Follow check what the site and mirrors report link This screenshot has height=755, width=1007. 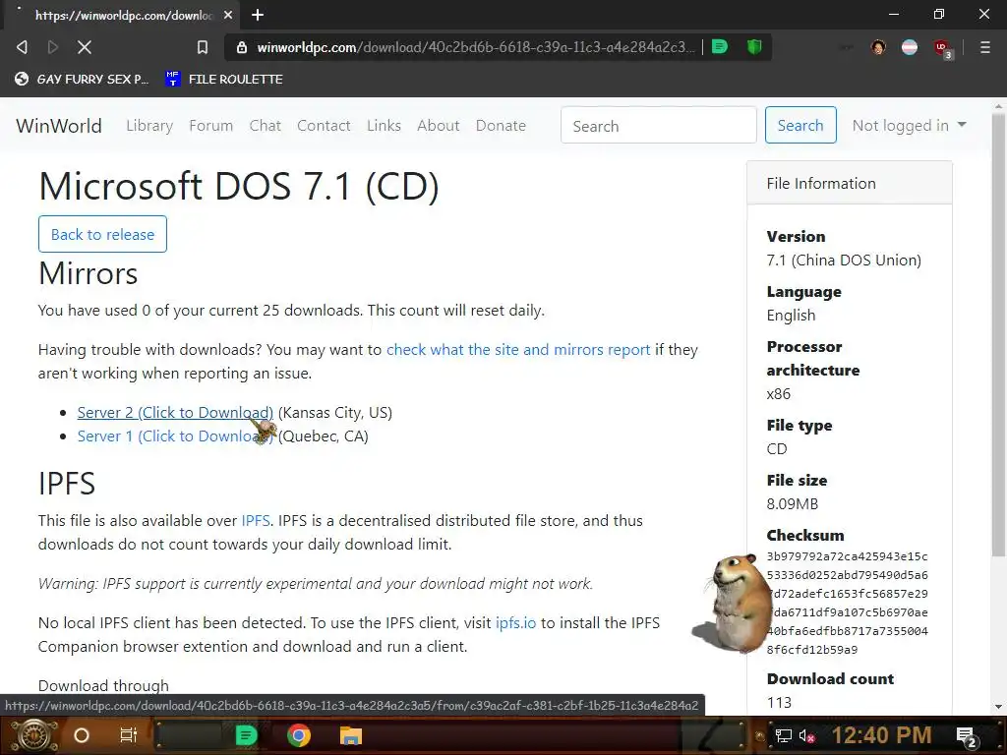[x=518, y=350]
